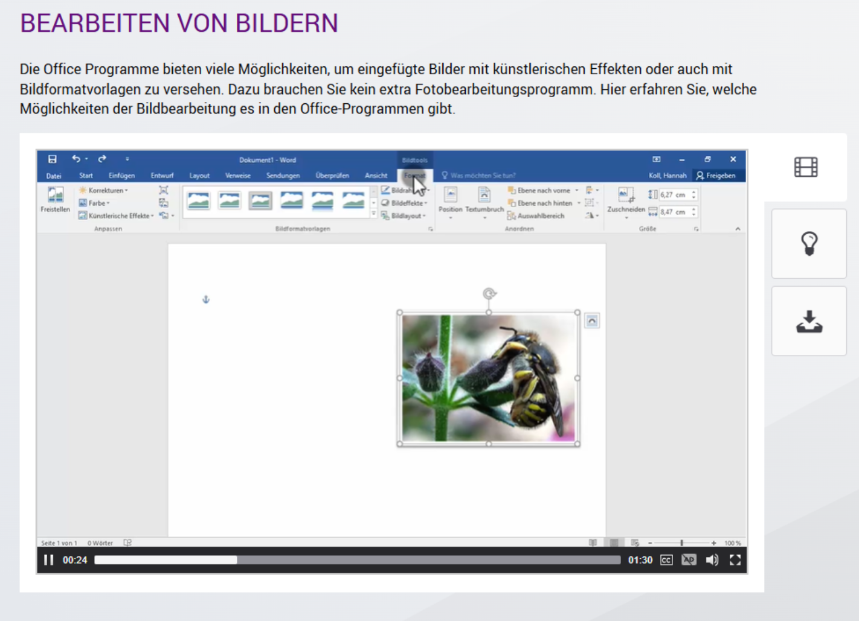
Task: Switch to the Einfügen ribbon tab
Action: (121, 176)
